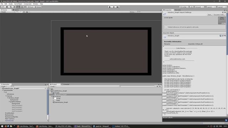Select the combined Transform tool
Screen dimensions: 228x128
coord(22,7)
